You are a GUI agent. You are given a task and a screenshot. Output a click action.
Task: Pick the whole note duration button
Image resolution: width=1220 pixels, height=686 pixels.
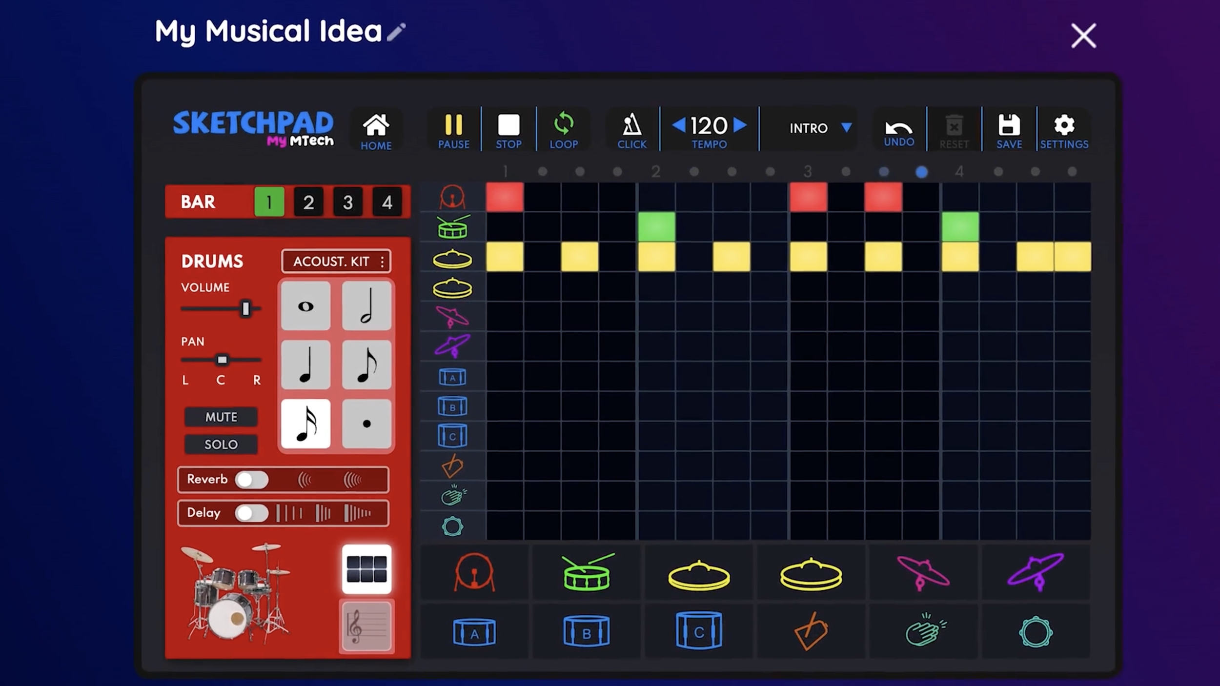point(306,306)
